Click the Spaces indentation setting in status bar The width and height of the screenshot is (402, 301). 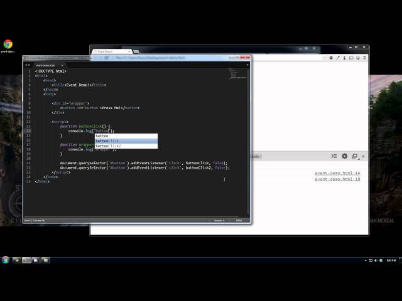point(219,220)
